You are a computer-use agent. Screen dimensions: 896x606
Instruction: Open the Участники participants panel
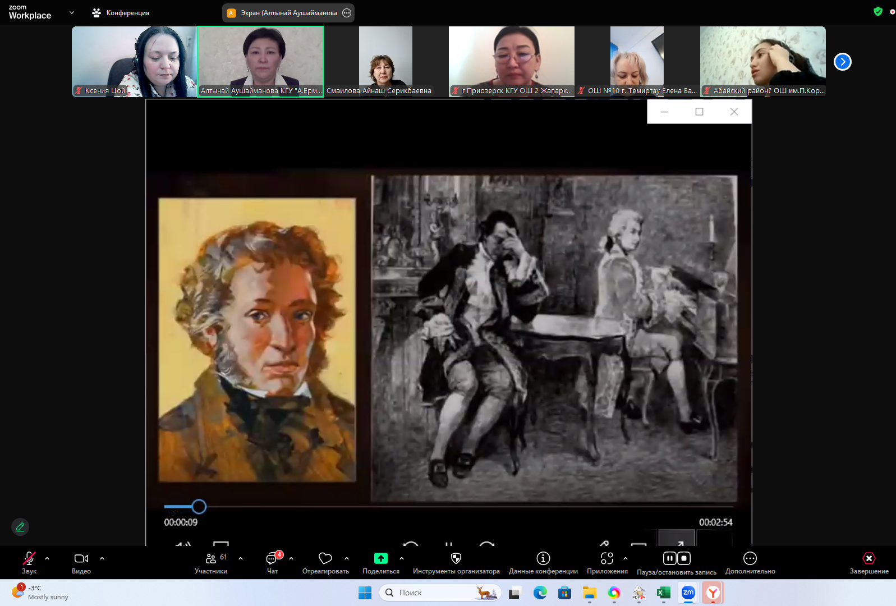click(211, 559)
